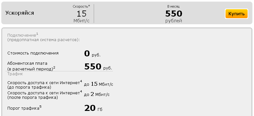Click the предоплатная система расчетов text
Image resolution: width=254 pixels, height=116 pixels.
(44, 40)
